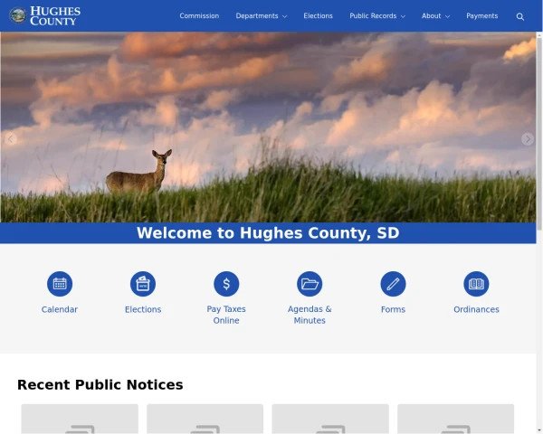Screen dimensions: 543x434
Task: Go to previous slide arrow
Action: tap(10, 139)
